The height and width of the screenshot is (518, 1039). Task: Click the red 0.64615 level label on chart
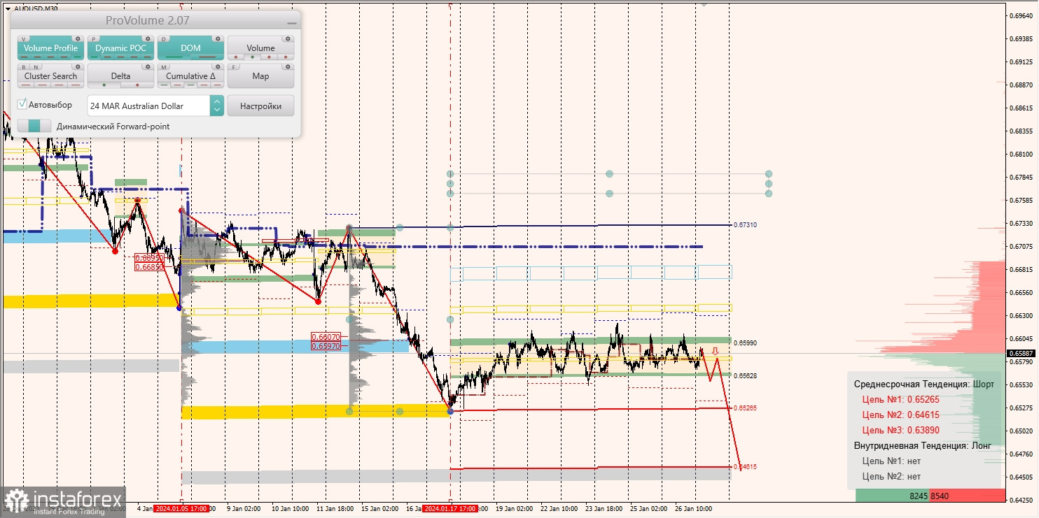(745, 466)
